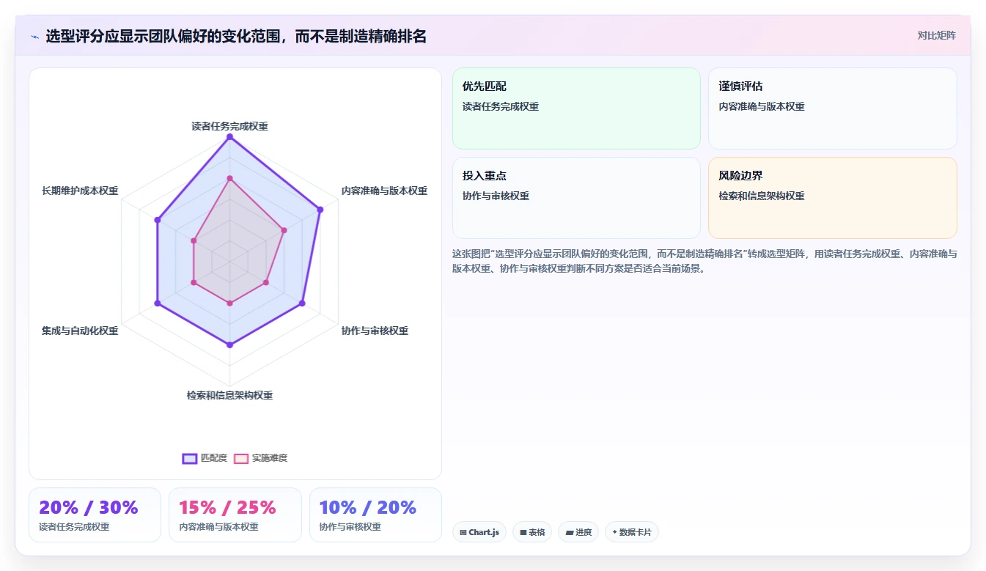Click the 集成与自动化权重 radar axis label
Image resolution: width=986 pixels, height=571 pixels.
(x=80, y=331)
